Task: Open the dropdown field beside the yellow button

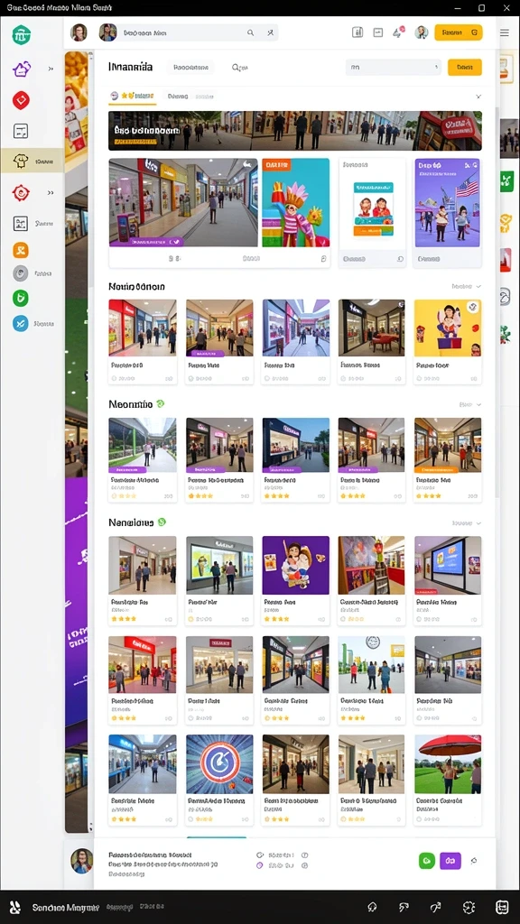Action: point(394,67)
